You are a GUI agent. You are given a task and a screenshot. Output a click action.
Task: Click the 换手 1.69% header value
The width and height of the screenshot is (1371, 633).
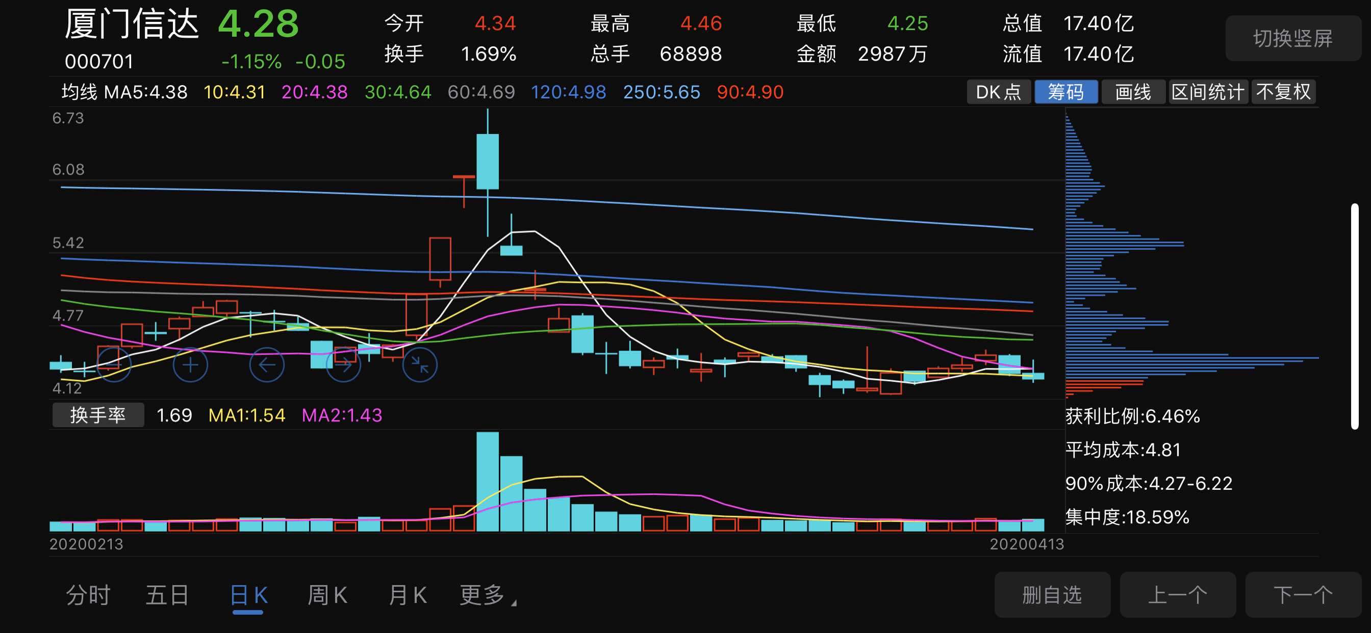(488, 54)
